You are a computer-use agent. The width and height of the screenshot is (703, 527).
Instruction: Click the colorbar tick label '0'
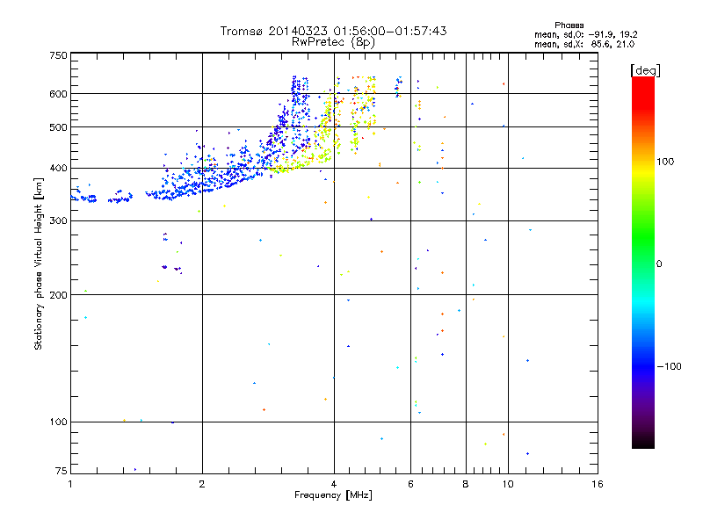coord(659,264)
